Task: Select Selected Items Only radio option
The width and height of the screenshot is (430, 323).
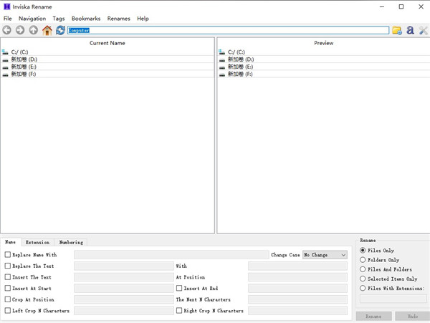Action: (x=363, y=279)
